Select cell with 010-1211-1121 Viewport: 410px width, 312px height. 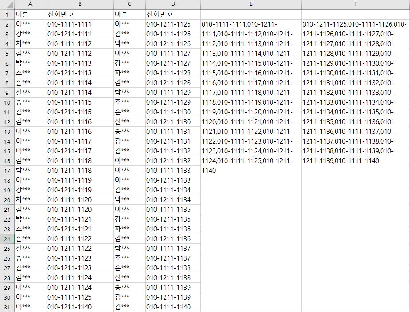click(80, 229)
